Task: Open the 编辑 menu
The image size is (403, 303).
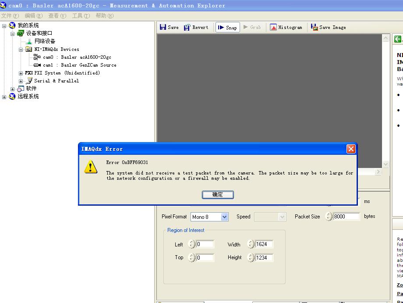Action: pyautogui.click(x=34, y=16)
